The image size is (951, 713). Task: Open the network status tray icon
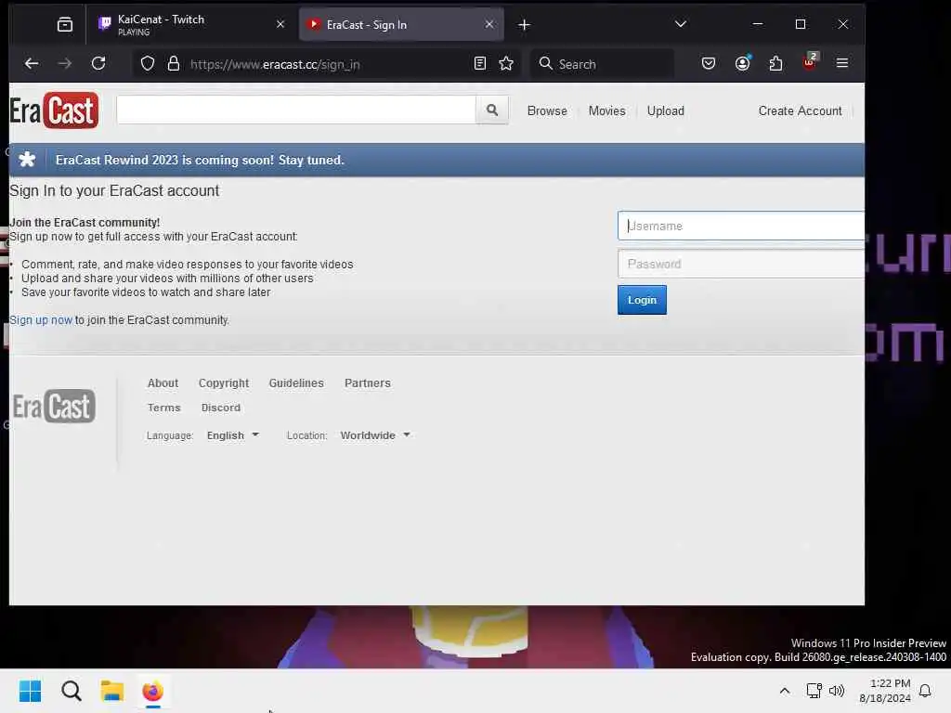tap(814, 691)
